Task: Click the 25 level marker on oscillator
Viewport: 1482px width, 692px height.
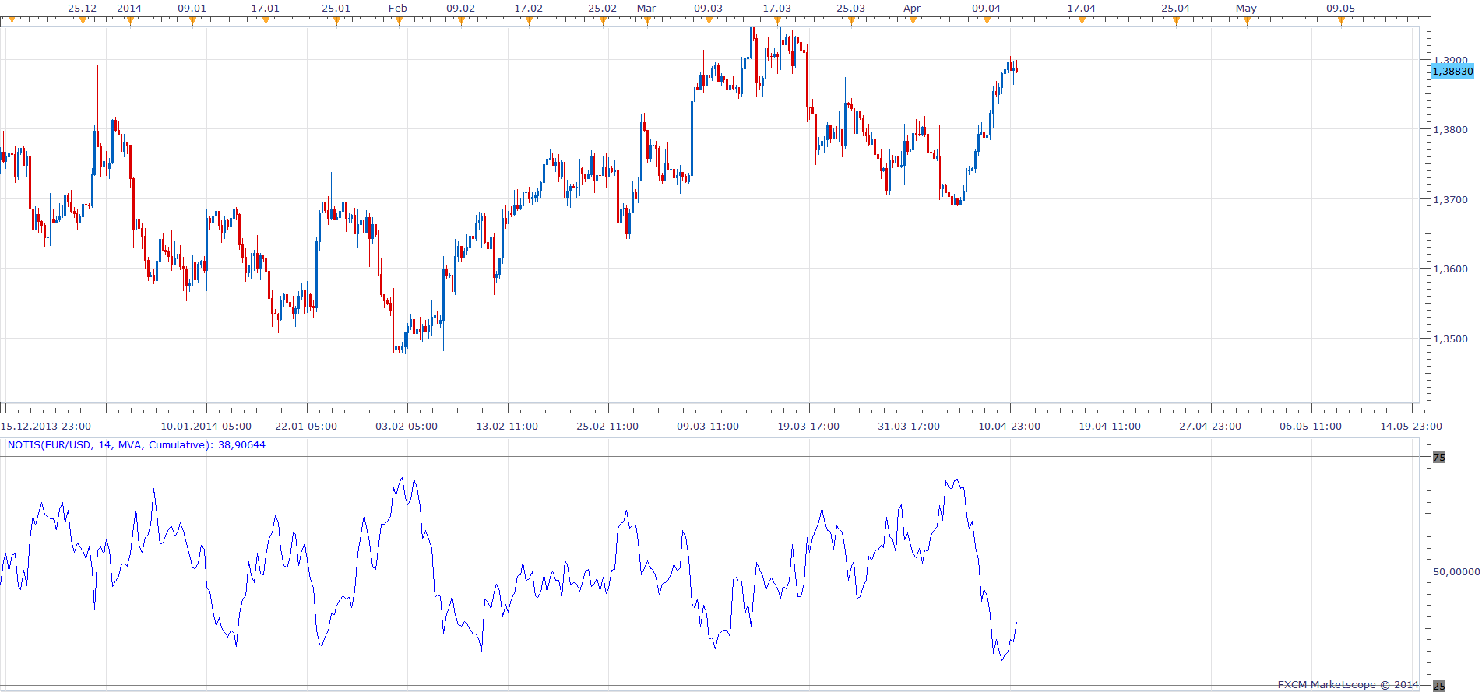Action: tap(1439, 686)
